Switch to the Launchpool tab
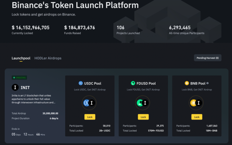 click(21, 58)
